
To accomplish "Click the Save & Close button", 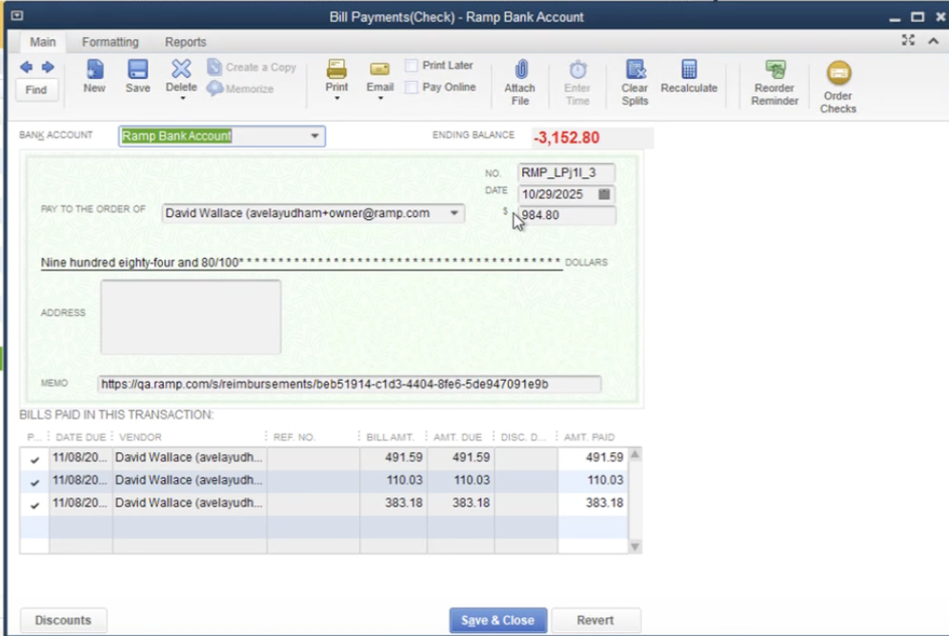I will click(497, 620).
